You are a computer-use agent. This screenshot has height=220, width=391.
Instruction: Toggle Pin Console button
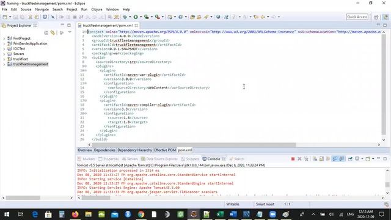coord(350,159)
